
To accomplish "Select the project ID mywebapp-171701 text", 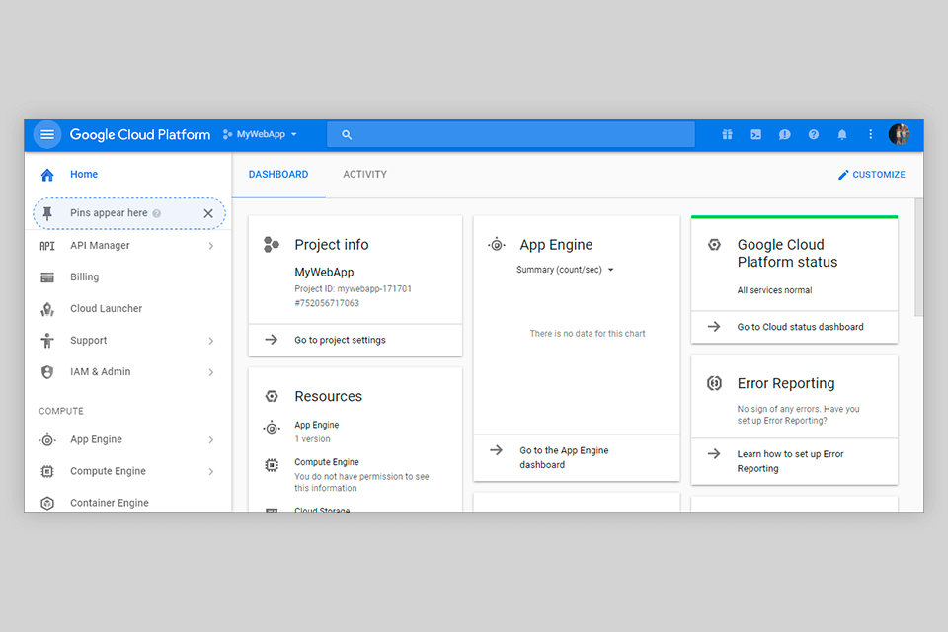I will coord(354,289).
